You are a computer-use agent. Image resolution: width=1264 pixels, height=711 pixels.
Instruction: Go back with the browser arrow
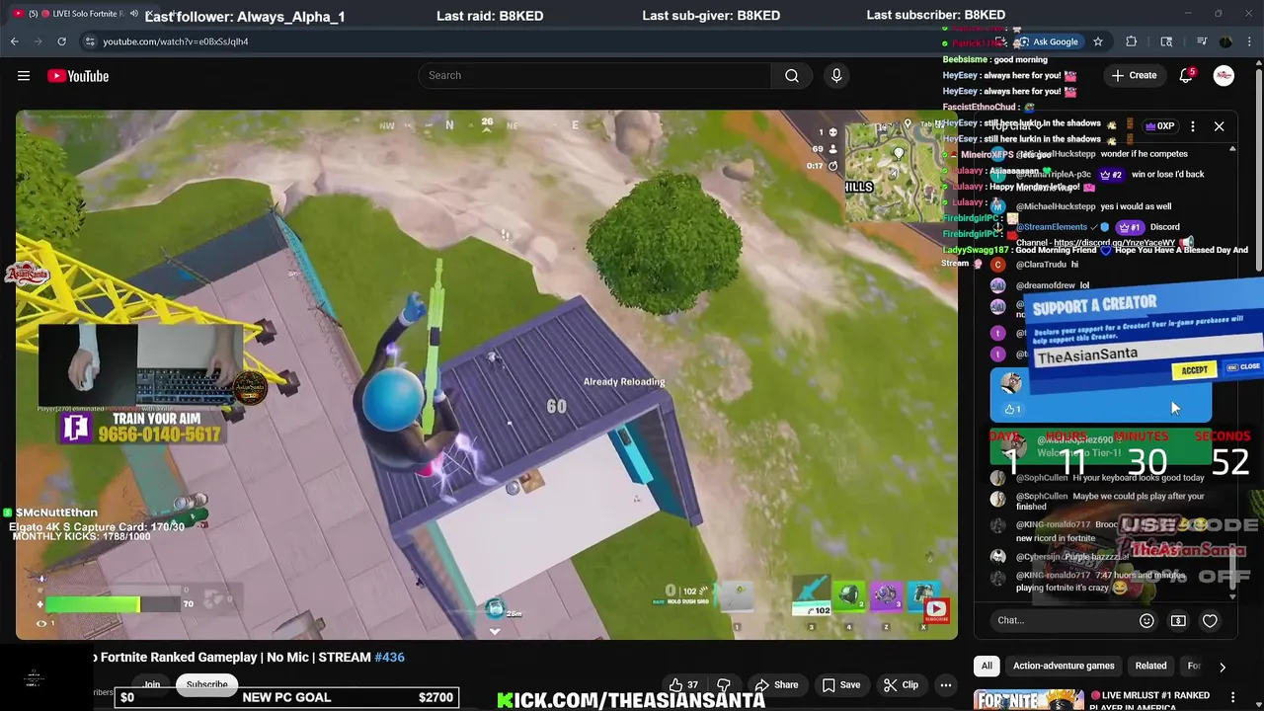pos(14,41)
